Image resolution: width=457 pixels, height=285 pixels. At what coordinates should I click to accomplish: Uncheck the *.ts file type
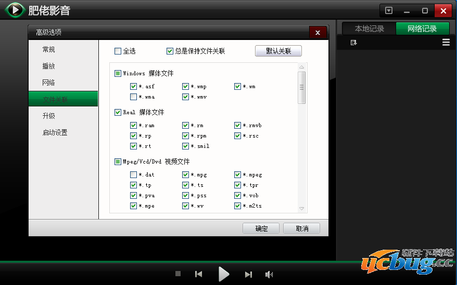(x=186, y=185)
